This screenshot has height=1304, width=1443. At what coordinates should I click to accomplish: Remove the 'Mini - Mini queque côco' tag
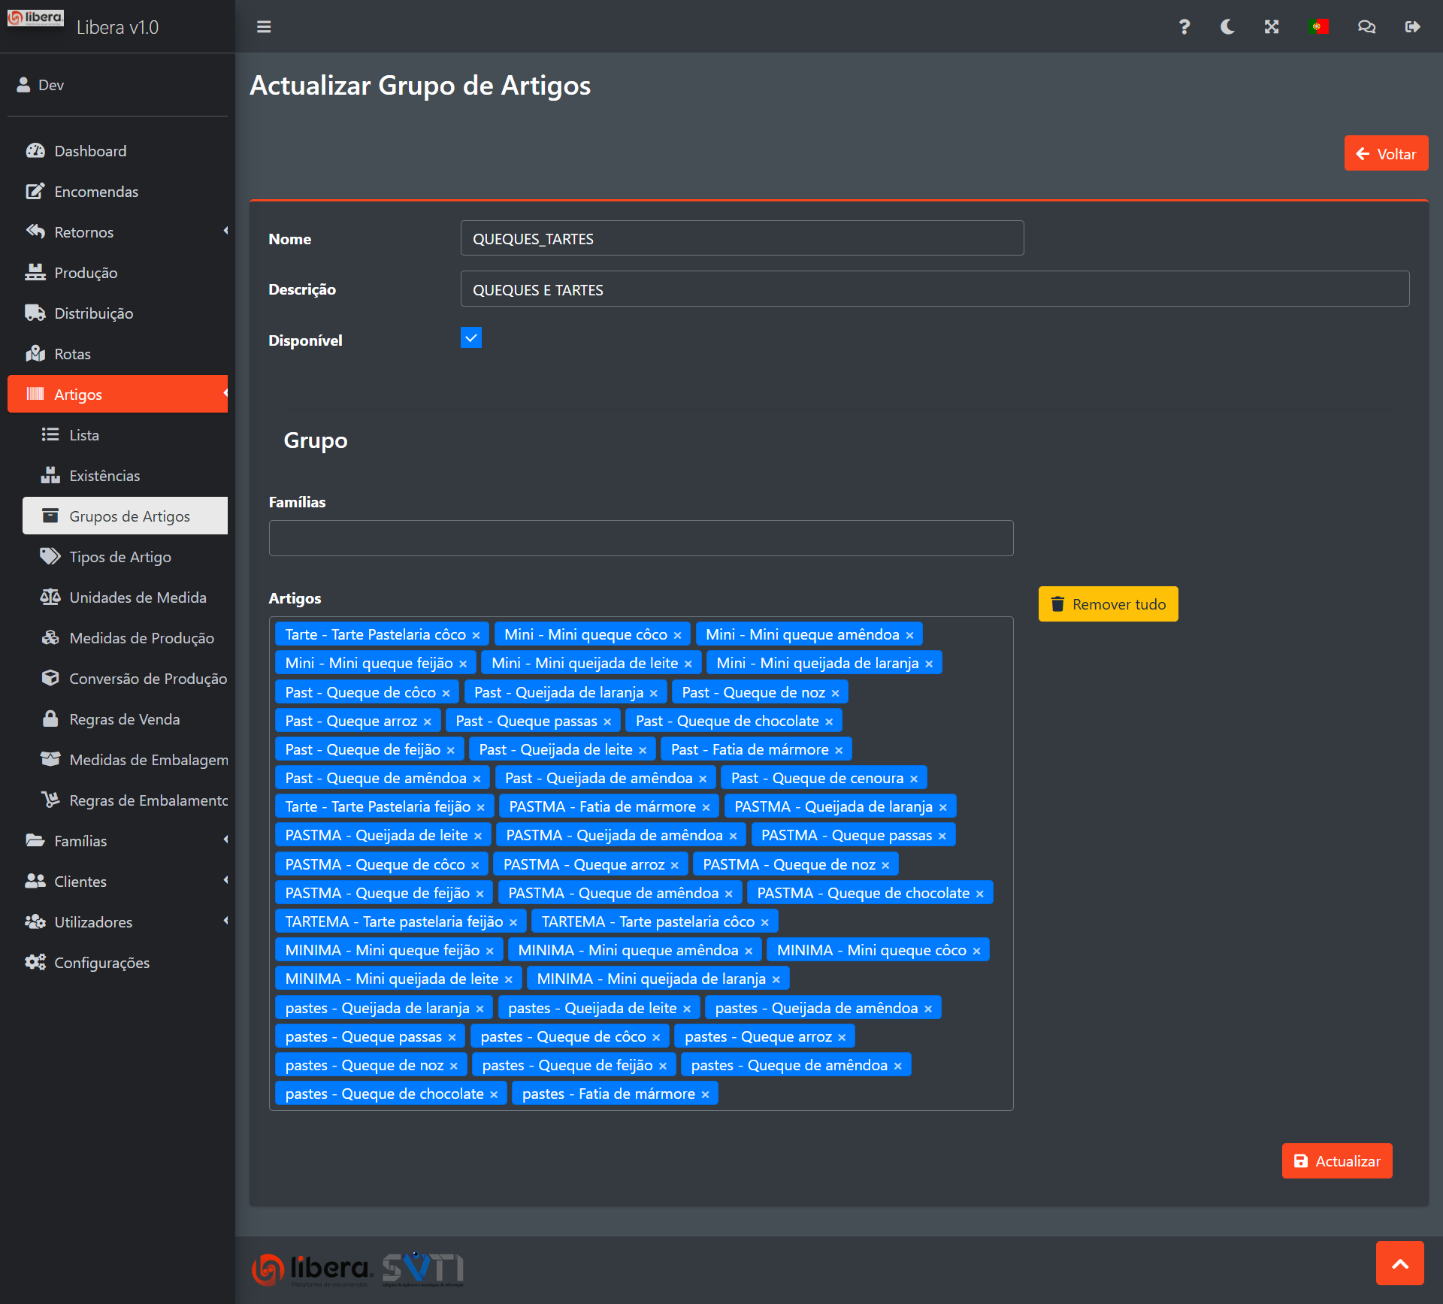677,636
